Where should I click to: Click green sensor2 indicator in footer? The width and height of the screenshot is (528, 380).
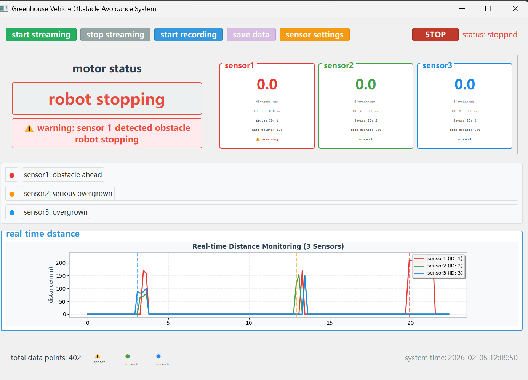[128, 356]
